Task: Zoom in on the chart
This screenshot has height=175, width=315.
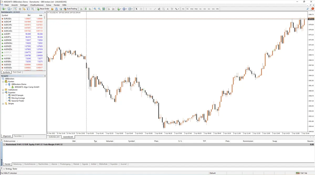Action: click(x=95, y=9)
